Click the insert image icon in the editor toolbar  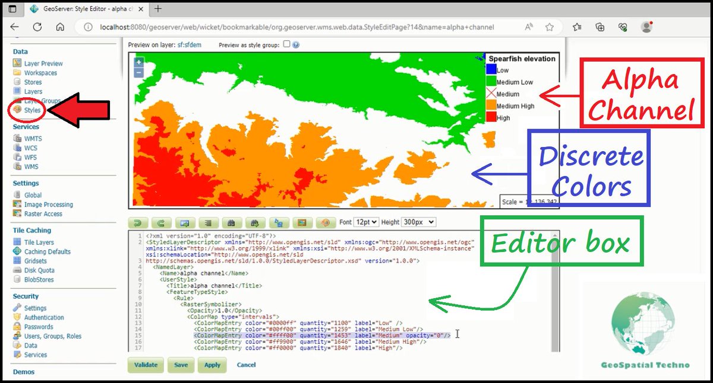click(185, 222)
